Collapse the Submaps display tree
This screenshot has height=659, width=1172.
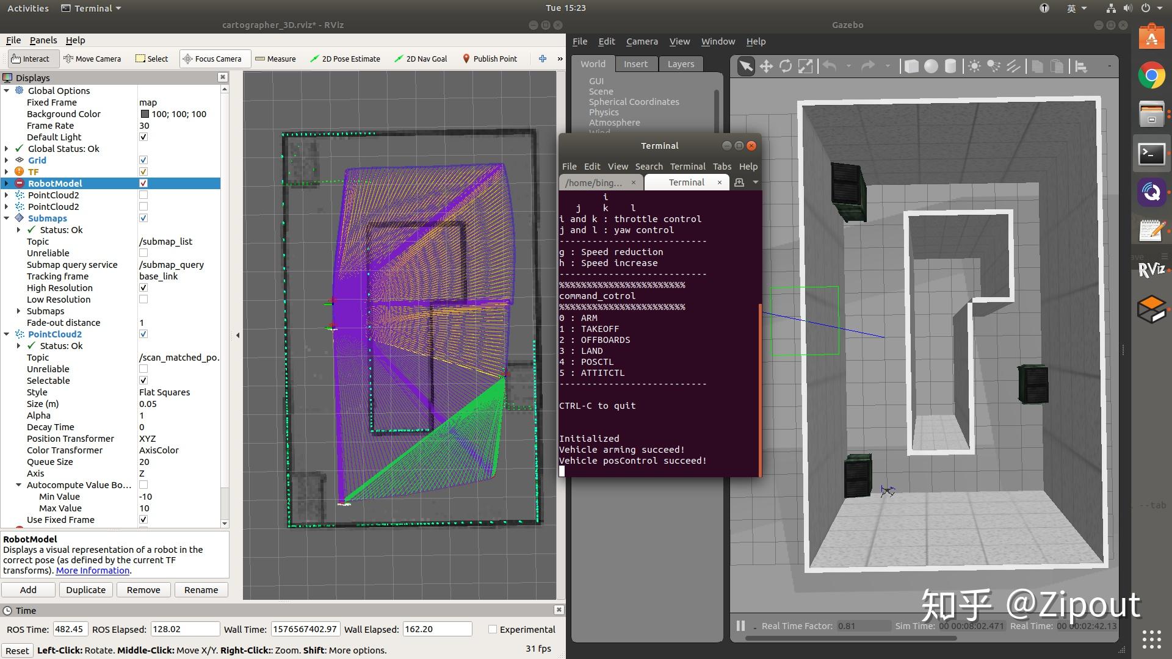(x=7, y=218)
